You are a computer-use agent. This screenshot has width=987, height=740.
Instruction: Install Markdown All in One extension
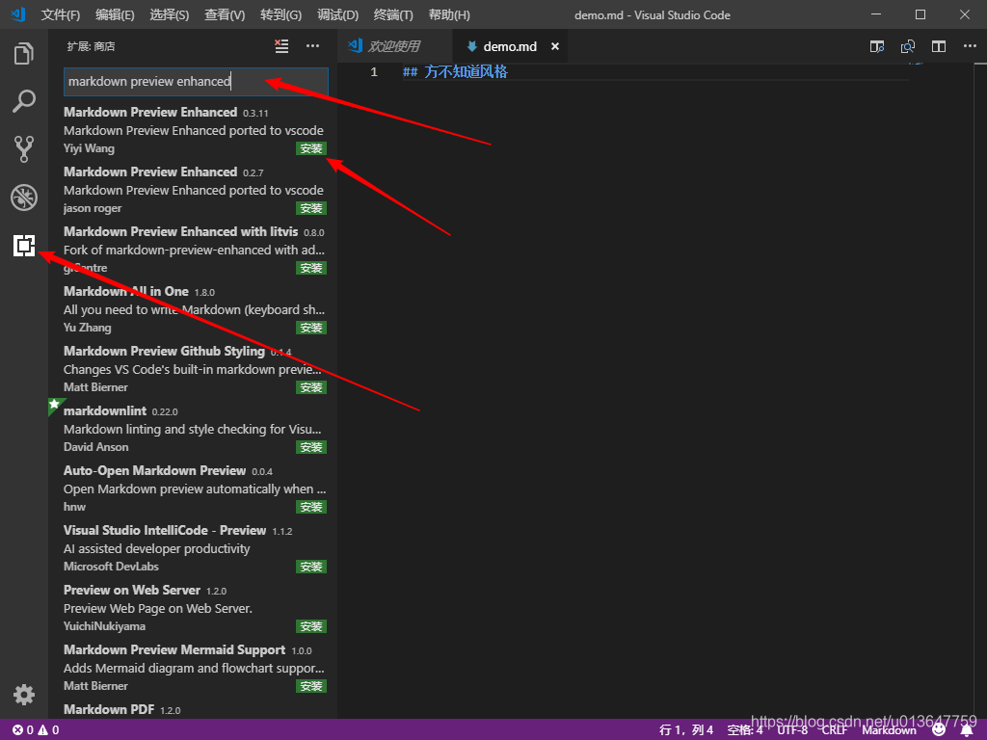point(311,328)
